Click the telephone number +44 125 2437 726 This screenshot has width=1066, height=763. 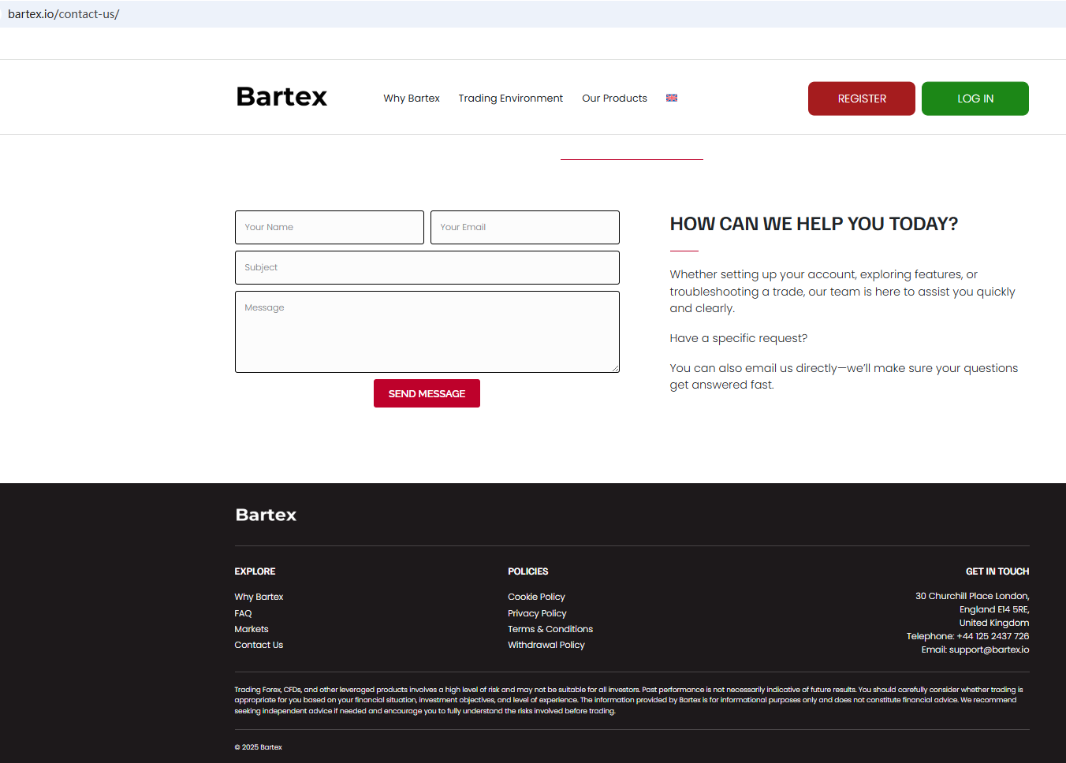point(993,636)
